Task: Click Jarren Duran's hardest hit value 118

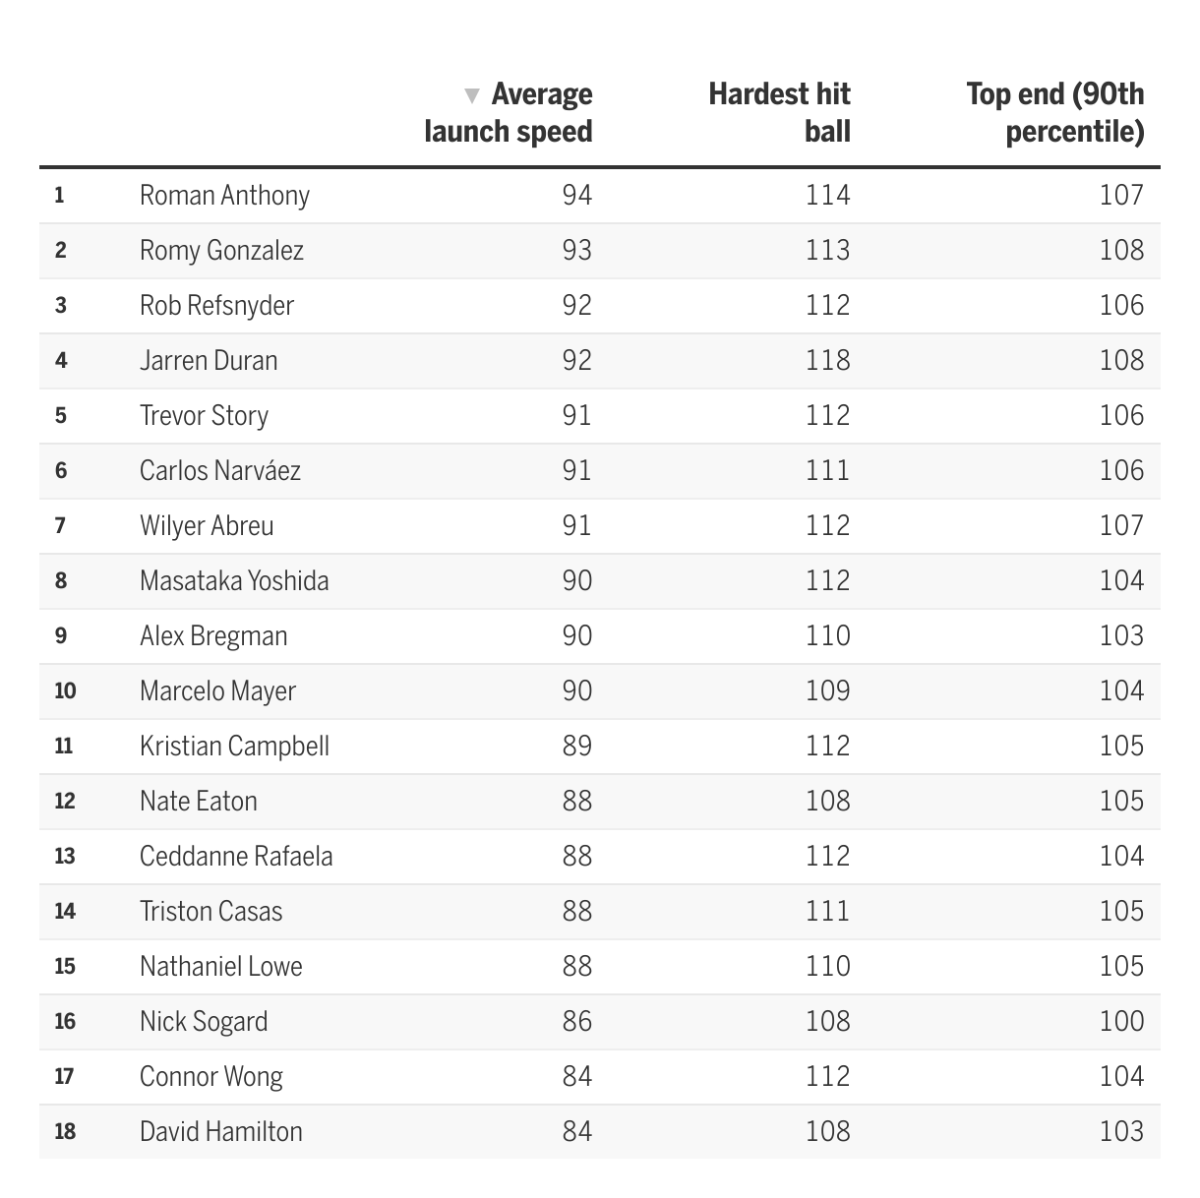Action: [x=828, y=360]
